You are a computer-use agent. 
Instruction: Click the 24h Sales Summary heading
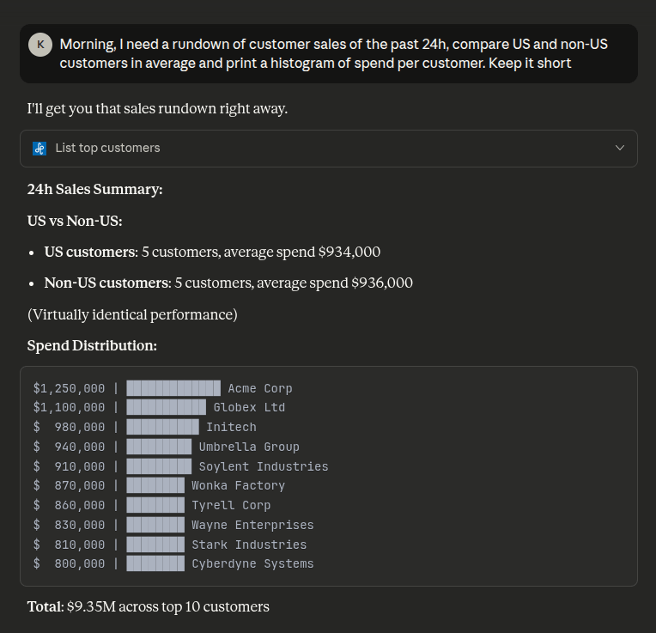pos(94,189)
